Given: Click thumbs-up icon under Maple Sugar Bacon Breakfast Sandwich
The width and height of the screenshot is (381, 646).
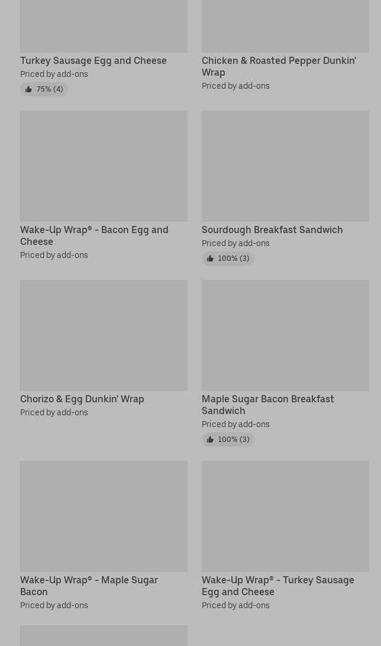Looking at the screenshot, I should tap(210, 440).
